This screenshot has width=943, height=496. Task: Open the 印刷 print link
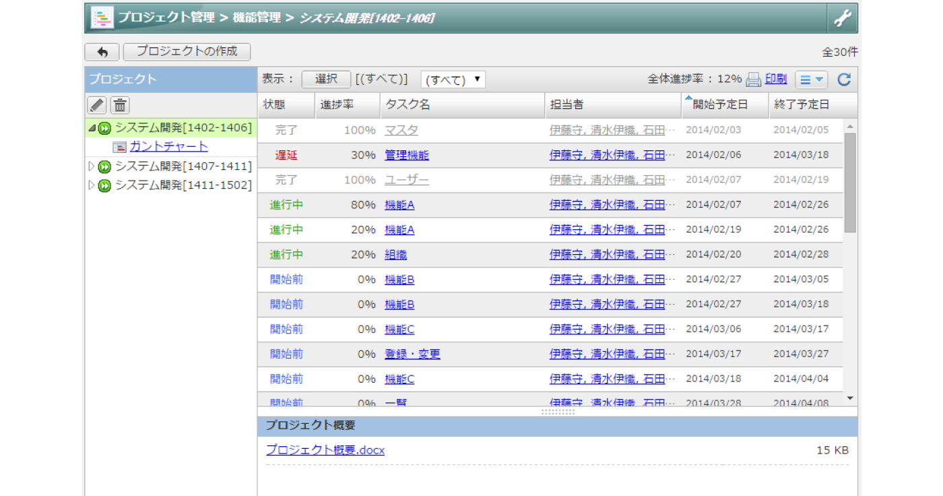coord(776,79)
